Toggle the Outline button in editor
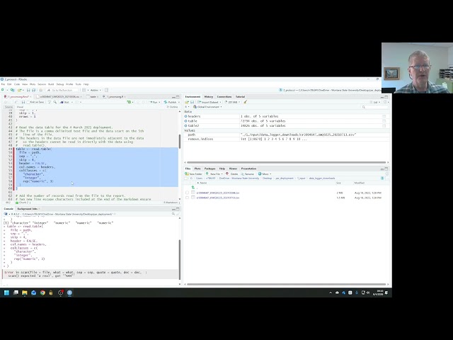 pyautogui.click(x=172, y=107)
